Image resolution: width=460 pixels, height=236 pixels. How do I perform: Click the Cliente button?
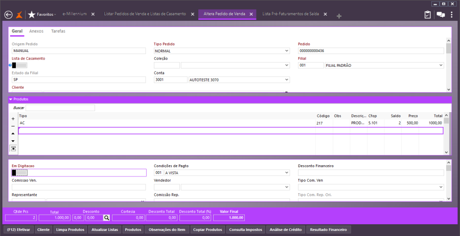pyautogui.click(x=44, y=229)
